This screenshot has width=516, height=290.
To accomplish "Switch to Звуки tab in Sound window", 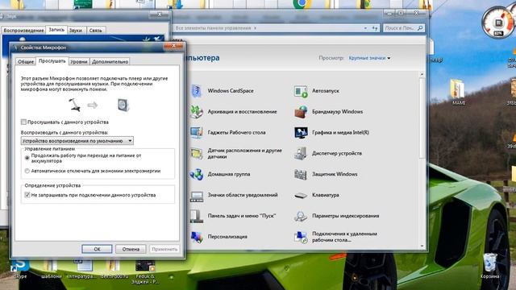I will (x=76, y=31).
